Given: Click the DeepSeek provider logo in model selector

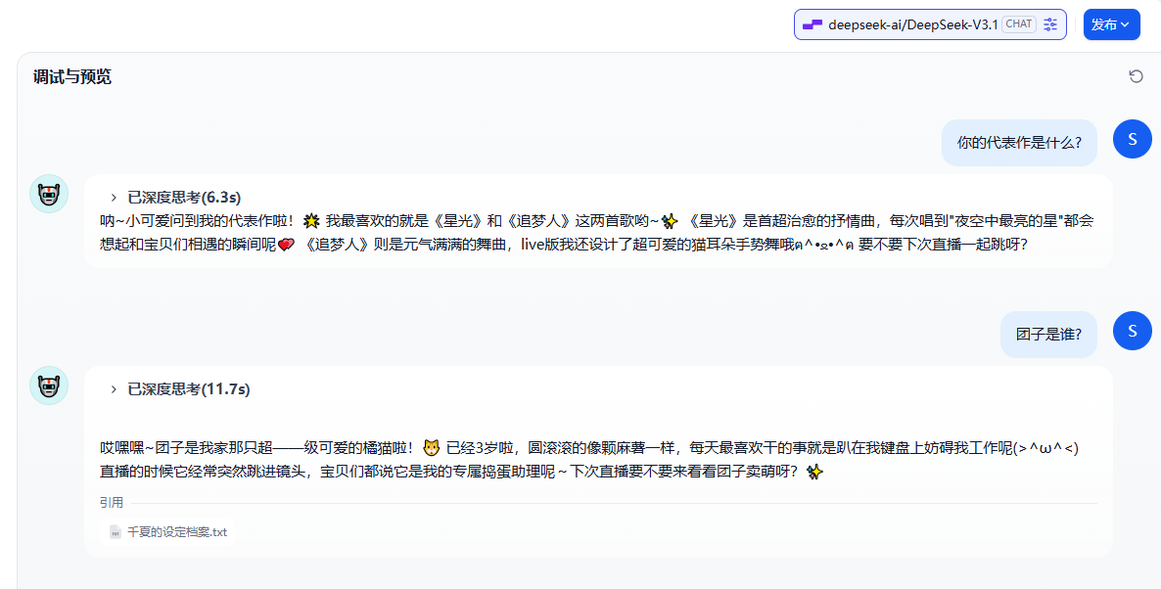Looking at the screenshot, I should [811, 24].
